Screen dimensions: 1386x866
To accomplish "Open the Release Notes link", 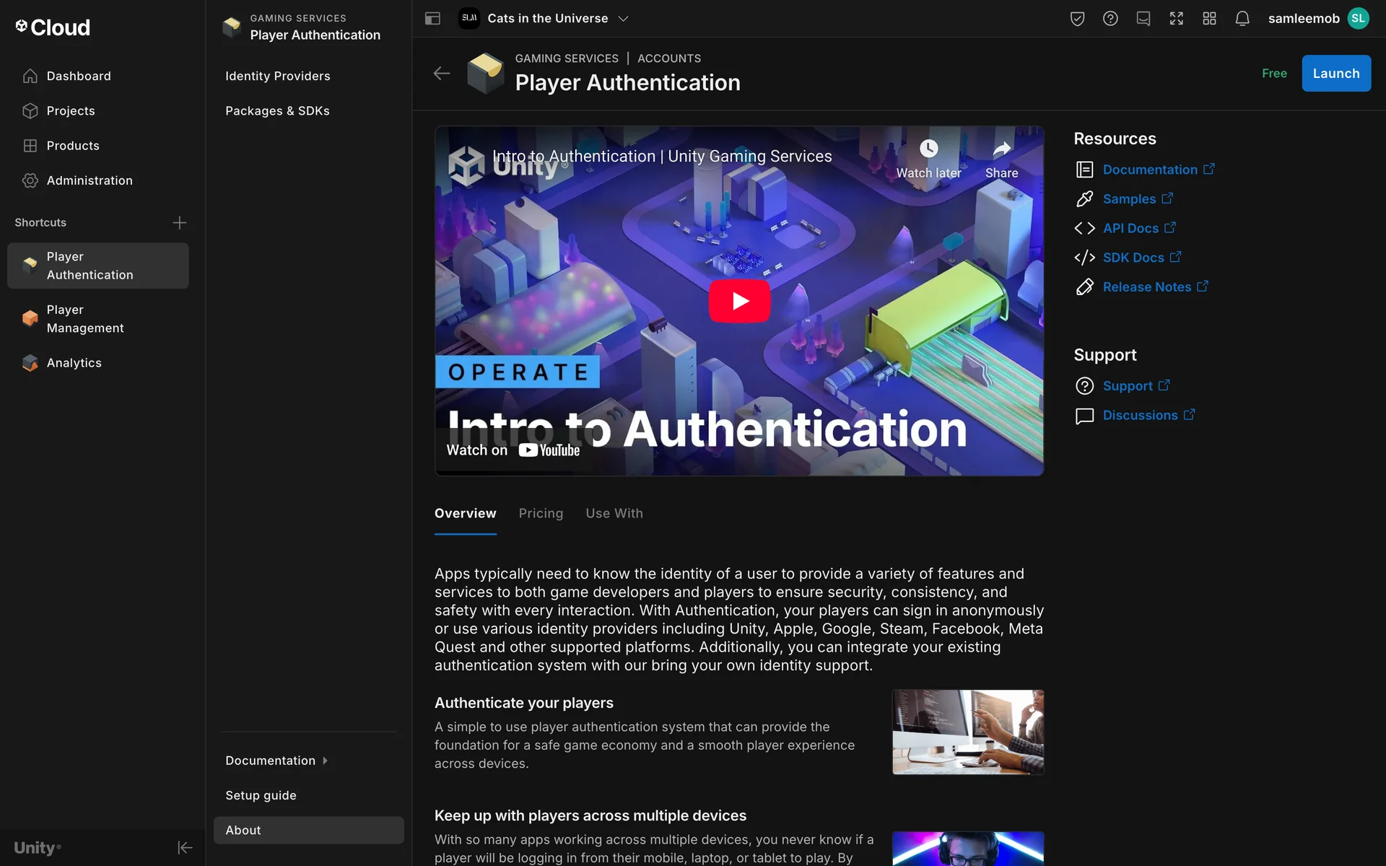I will 1147,287.
